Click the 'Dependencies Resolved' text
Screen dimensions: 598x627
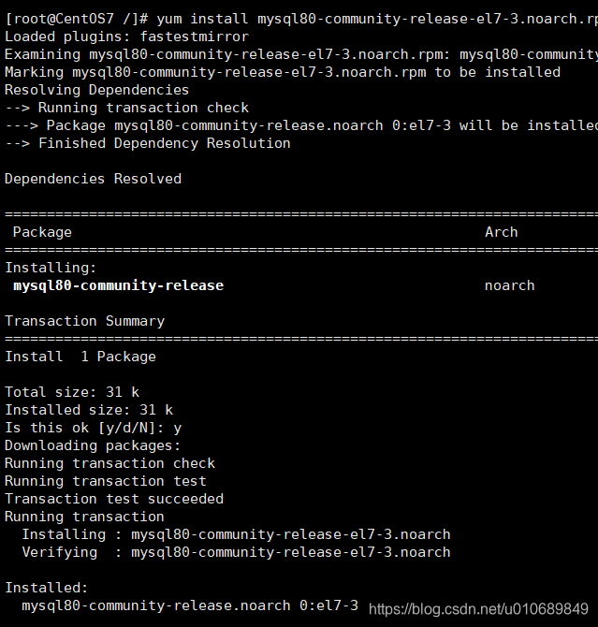tap(93, 179)
